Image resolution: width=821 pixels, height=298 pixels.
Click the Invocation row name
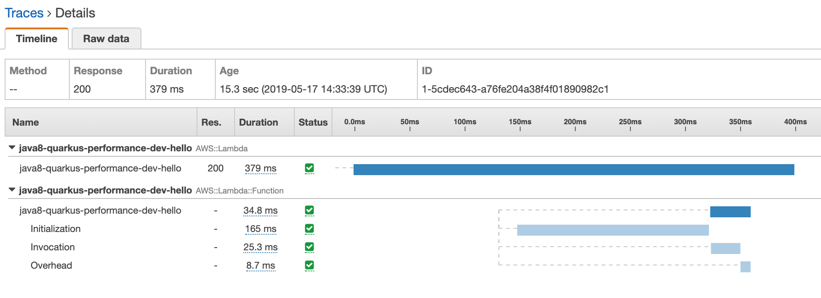(52, 247)
